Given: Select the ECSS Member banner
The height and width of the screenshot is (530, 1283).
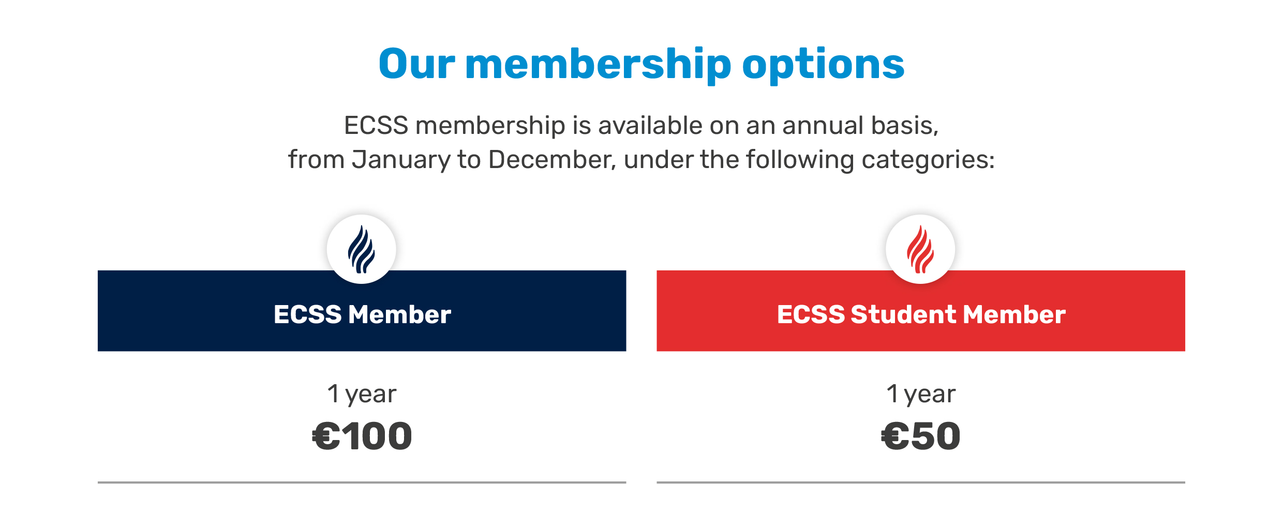Looking at the screenshot, I should pyautogui.click(x=362, y=311).
